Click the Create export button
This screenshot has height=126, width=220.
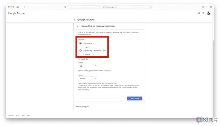click(x=134, y=99)
